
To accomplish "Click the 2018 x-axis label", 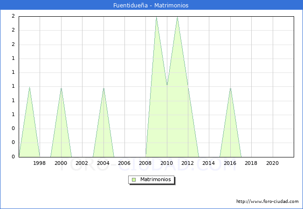I will (251, 163).
